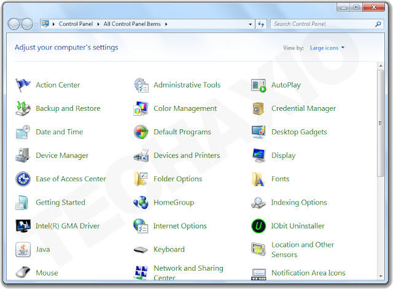
Task: Open the Network and Sharing Center icon
Action: [141, 272]
